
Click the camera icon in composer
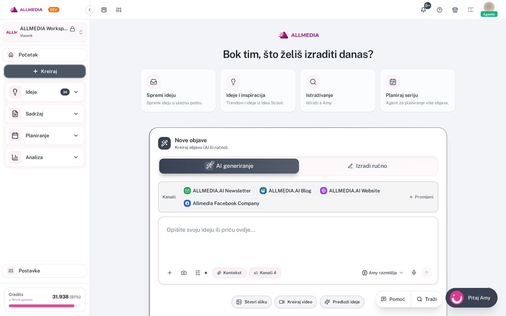pyautogui.click(x=184, y=273)
